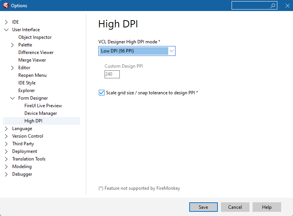Expand the Deployment node
Viewport: 293px width, 216px height.
tap(6, 151)
